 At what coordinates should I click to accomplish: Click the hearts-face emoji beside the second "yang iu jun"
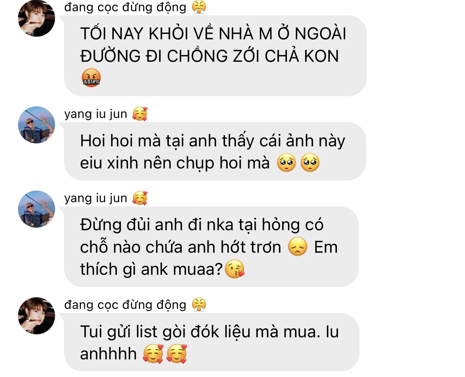click(140, 198)
